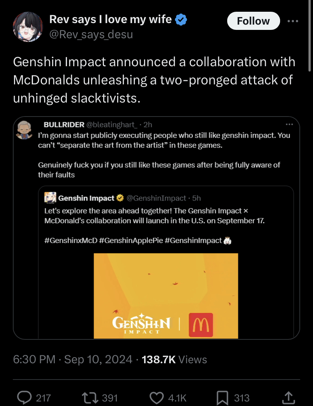Open Rev's profile avatar
This screenshot has height=406, width=313.
click(x=28, y=26)
